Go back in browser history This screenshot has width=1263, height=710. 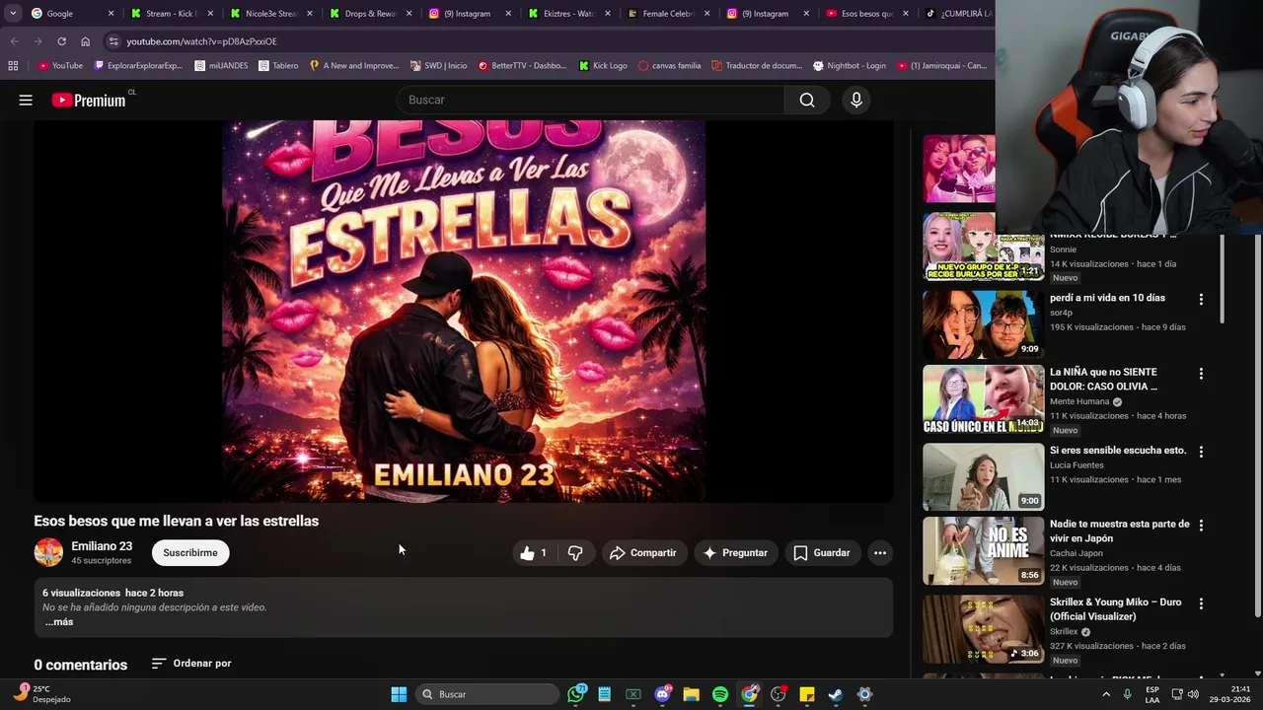(x=14, y=41)
